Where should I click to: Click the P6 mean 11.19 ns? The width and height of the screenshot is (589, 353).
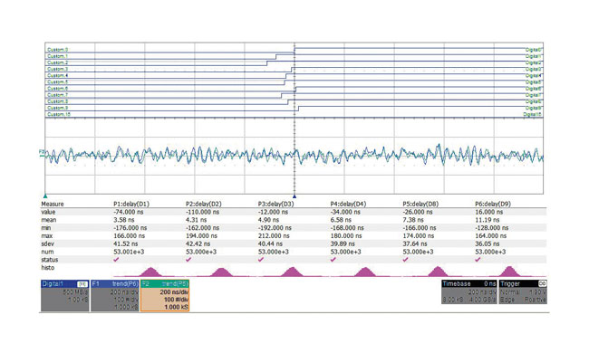488,220
